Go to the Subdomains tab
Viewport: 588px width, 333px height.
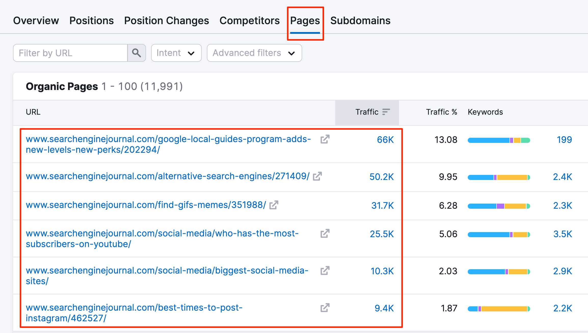click(360, 21)
